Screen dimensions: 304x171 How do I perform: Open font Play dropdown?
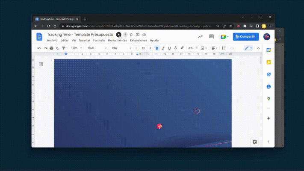click(121, 48)
